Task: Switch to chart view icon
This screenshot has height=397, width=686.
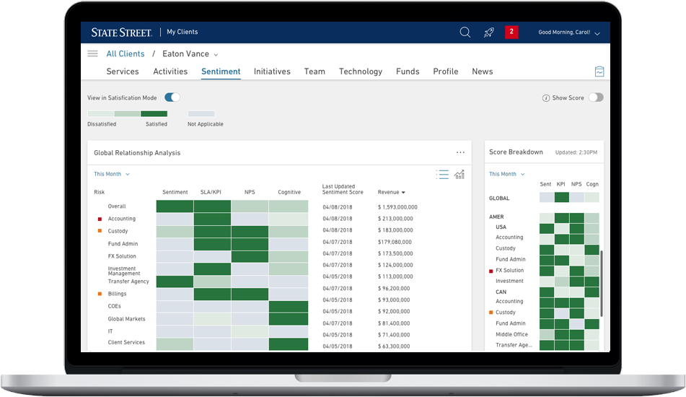Action: pyautogui.click(x=459, y=174)
